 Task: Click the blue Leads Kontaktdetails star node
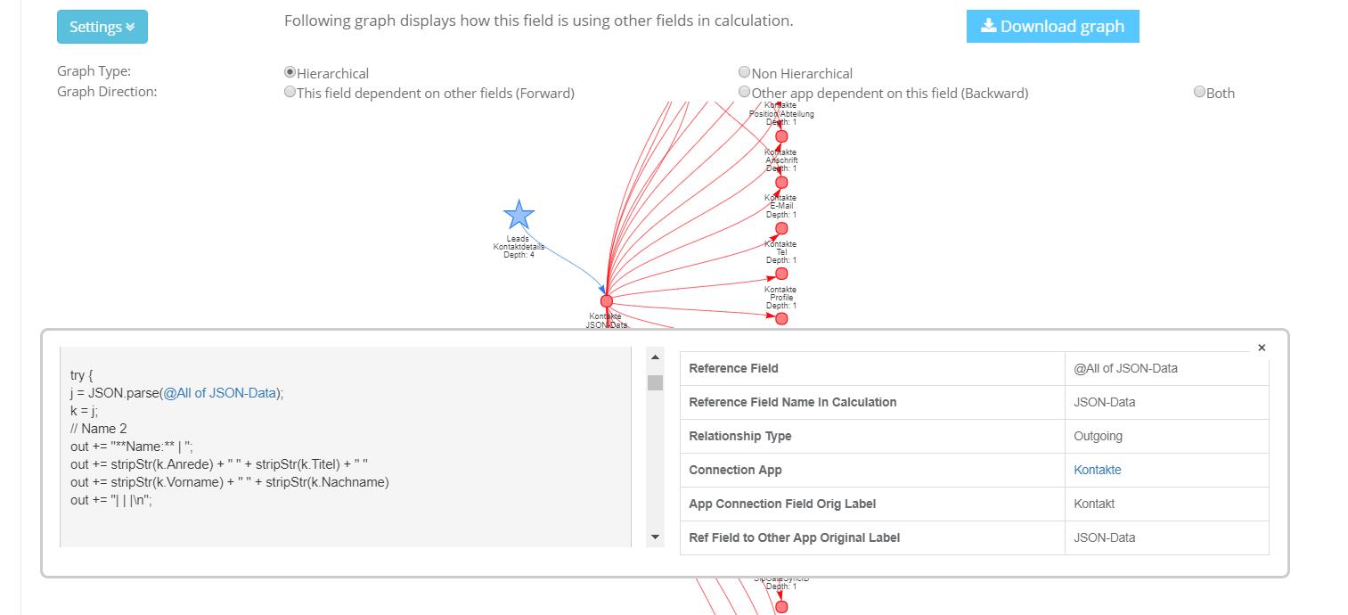[519, 215]
